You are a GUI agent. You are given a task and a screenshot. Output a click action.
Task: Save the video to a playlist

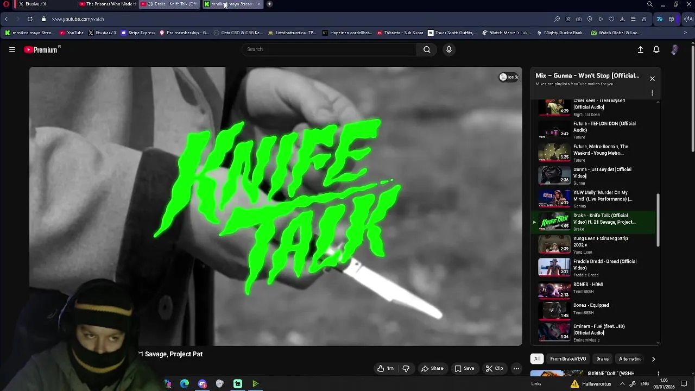tap(464, 368)
